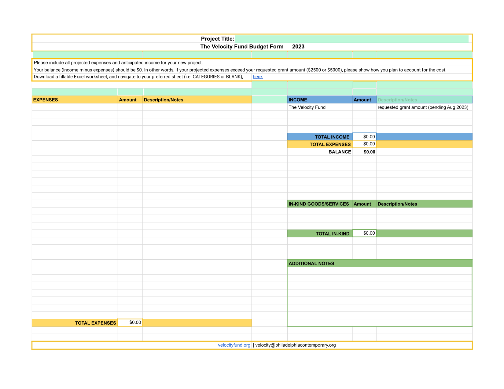Screen dimensions: 504x389
Task: Click the Amount header beside EXPENSES
Action: pos(130,100)
